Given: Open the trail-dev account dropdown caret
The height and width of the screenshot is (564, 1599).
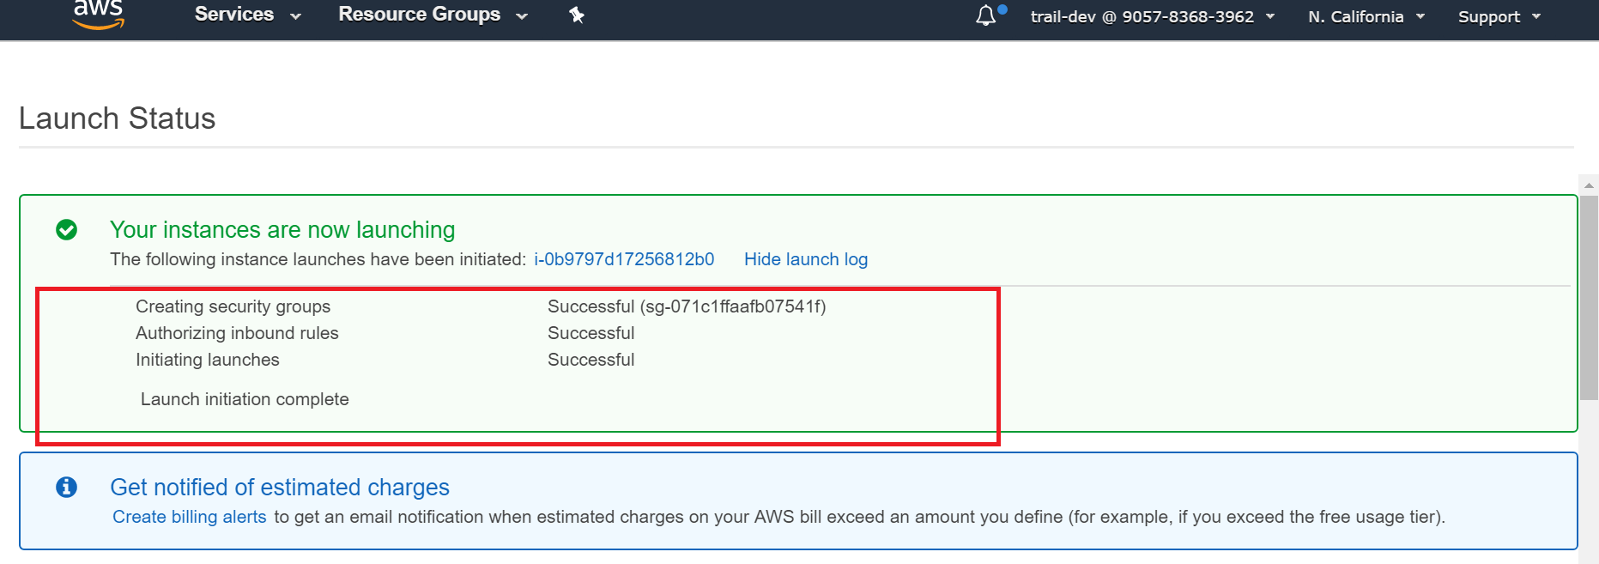Looking at the screenshot, I should click(x=1270, y=16).
